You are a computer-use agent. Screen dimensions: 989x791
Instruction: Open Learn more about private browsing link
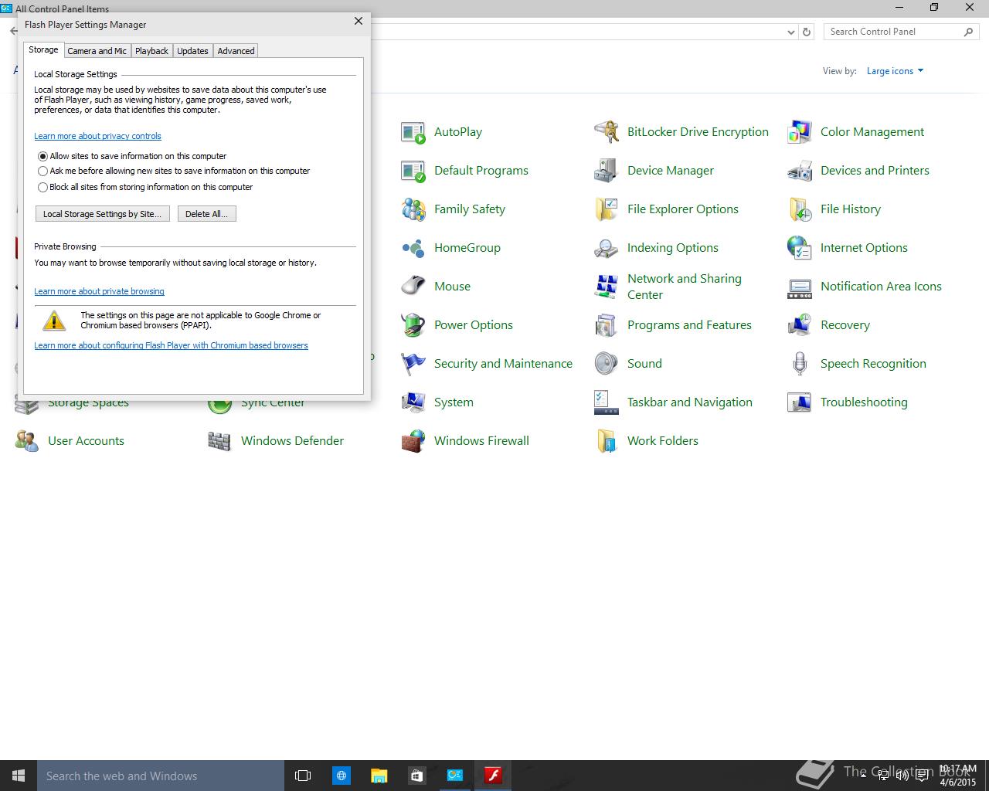point(99,291)
